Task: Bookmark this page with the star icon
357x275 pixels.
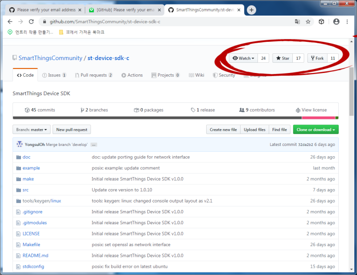Action: [308, 21]
